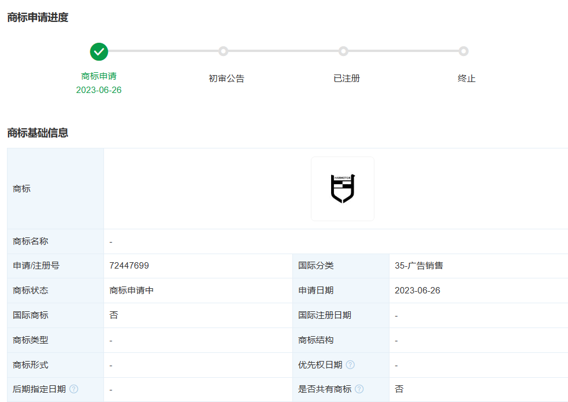Click help icon next to 后期指定日期

point(73,389)
